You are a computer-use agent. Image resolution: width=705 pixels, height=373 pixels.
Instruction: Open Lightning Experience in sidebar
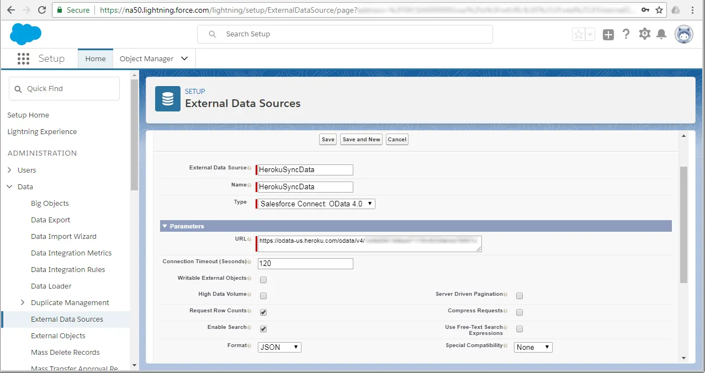coord(42,131)
